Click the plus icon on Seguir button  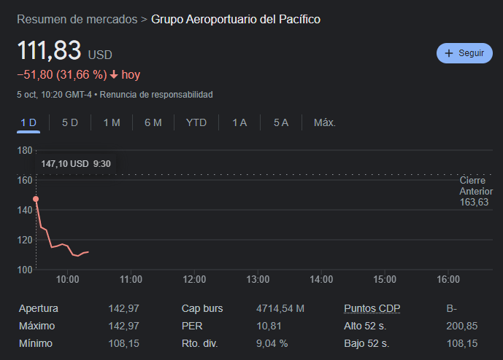(x=449, y=53)
